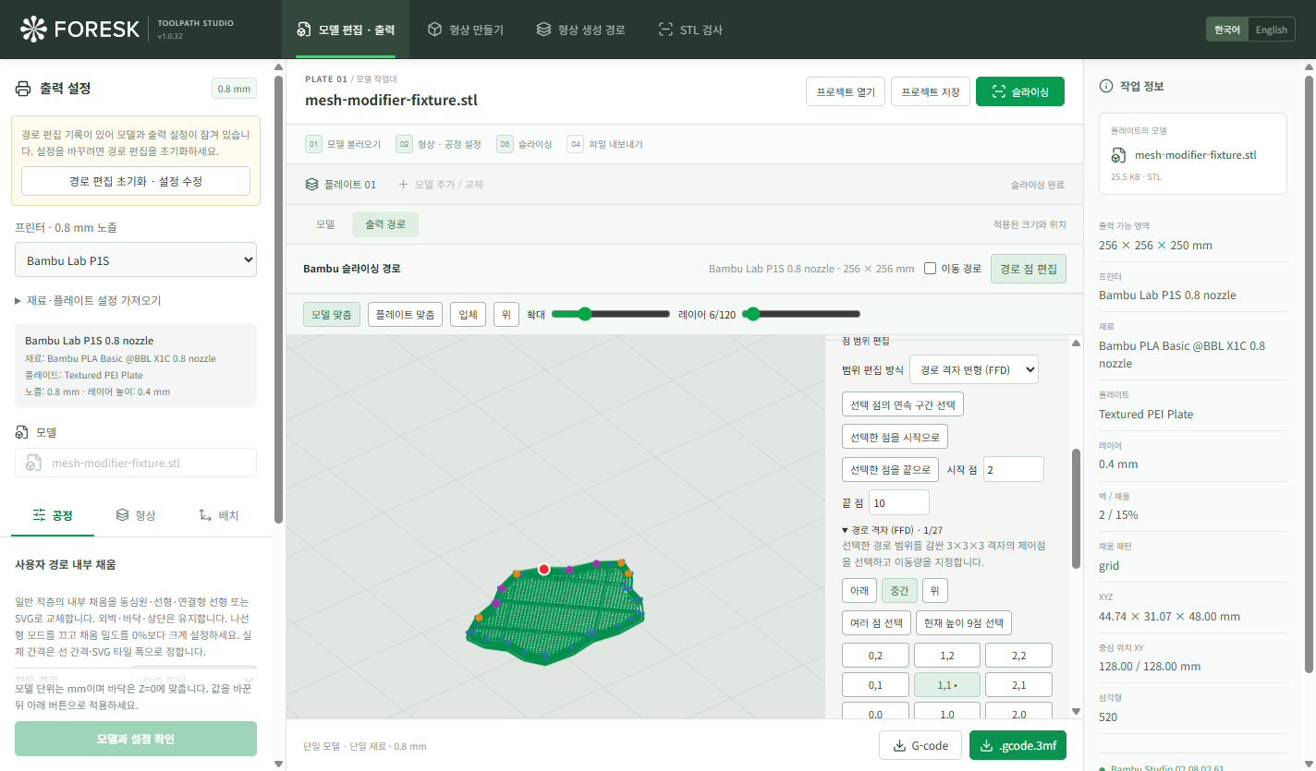Open the 형상 생성 경로 tab

pyautogui.click(x=580, y=30)
